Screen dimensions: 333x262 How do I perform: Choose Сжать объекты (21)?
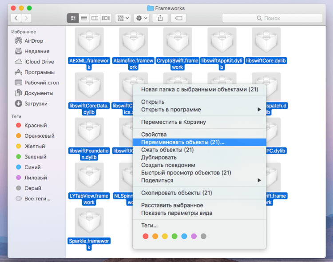(199, 150)
